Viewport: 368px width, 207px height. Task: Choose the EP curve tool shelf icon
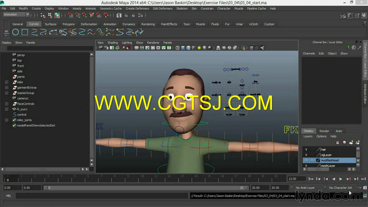pyautogui.click(x=34, y=32)
